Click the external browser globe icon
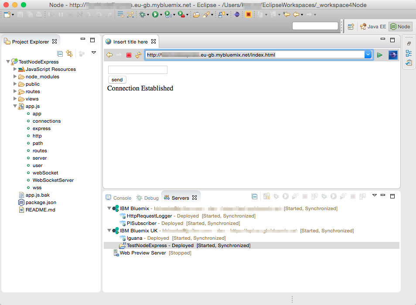This screenshot has width=416, height=305. pos(393,55)
